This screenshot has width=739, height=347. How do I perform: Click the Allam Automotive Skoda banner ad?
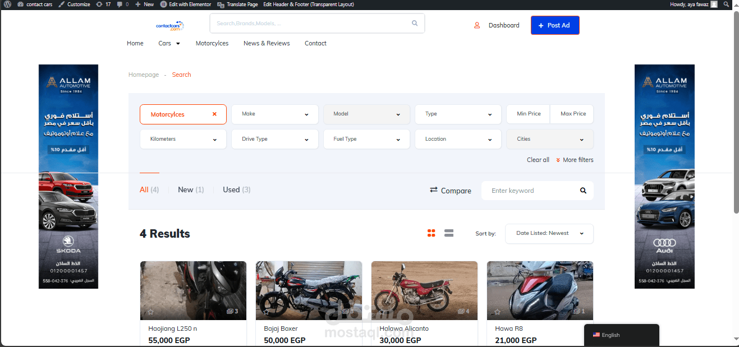[68, 177]
